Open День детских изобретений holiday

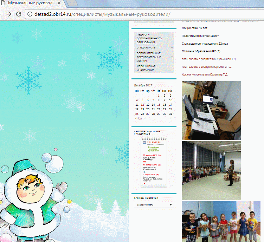(149, 168)
